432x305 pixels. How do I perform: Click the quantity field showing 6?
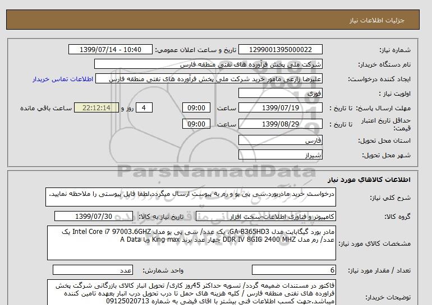294,270
